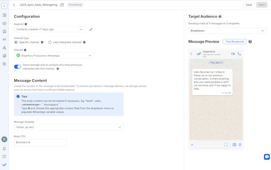The width and height of the screenshot is (271, 170).
Task: Open the Channel dropdown Brightfury Productions WhatsApp
Action: pyautogui.click(x=54, y=56)
